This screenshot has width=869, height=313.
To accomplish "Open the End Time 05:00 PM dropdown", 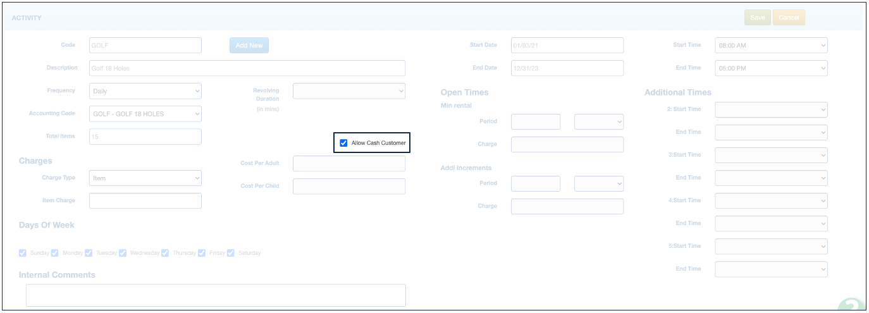I will [x=770, y=68].
